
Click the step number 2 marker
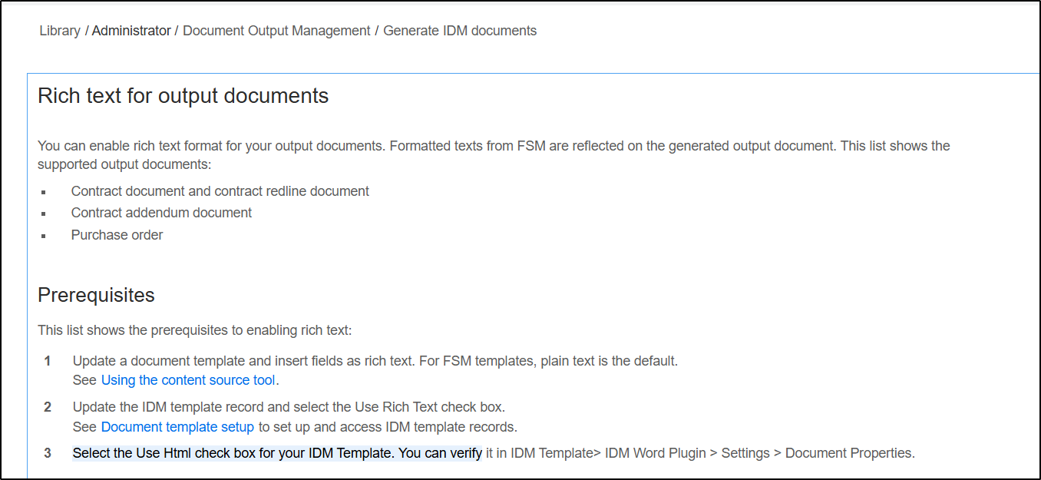(x=48, y=407)
